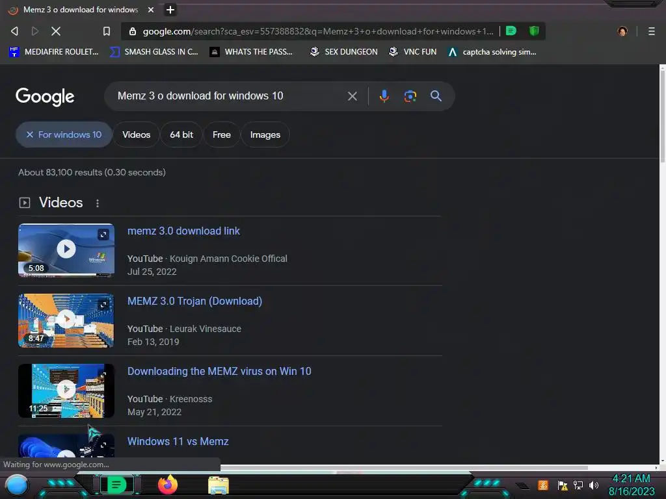666x499 pixels.
Task: Play the 5:08 video thumbnail
Action: [x=66, y=249]
